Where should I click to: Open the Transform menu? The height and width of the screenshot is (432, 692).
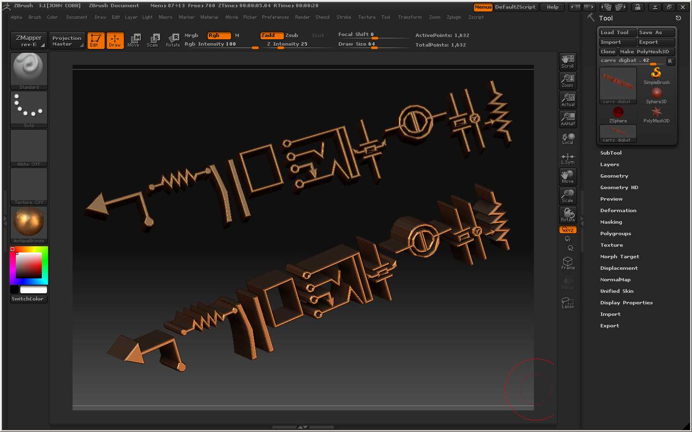(x=410, y=17)
